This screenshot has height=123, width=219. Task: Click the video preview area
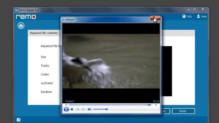click(x=111, y=61)
